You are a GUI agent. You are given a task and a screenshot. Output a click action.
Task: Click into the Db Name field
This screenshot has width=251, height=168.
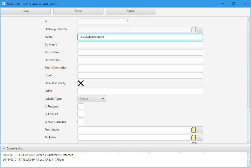click(x=140, y=45)
